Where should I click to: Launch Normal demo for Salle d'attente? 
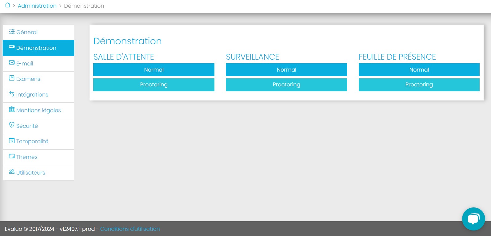tap(154, 70)
